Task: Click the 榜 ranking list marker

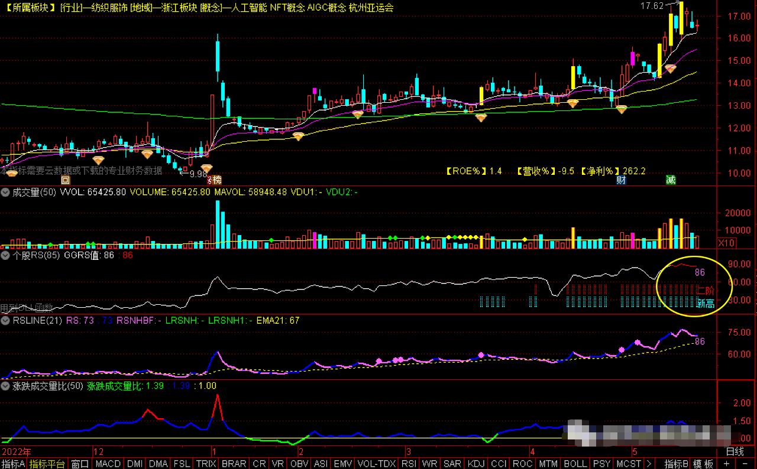Action: pos(216,180)
